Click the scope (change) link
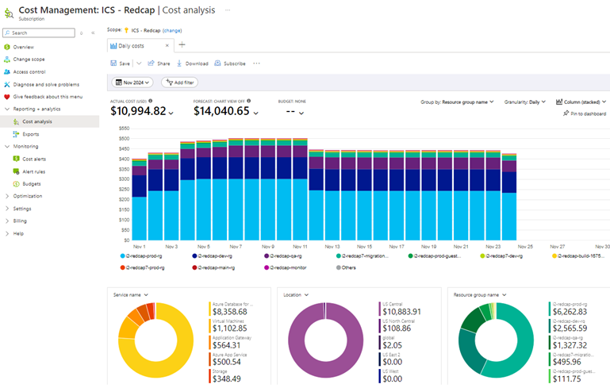 pyautogui.click(x=172, y=30)
